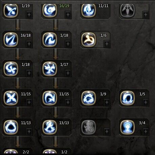Select the crossed arrows skill showing 1/19
The image size is (155, 155).
click(11, 11)
